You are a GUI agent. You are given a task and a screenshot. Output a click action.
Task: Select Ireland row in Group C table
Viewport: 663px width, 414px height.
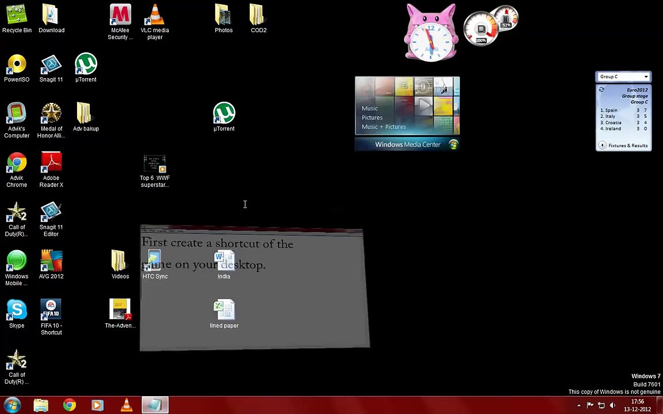pos(623,128)
